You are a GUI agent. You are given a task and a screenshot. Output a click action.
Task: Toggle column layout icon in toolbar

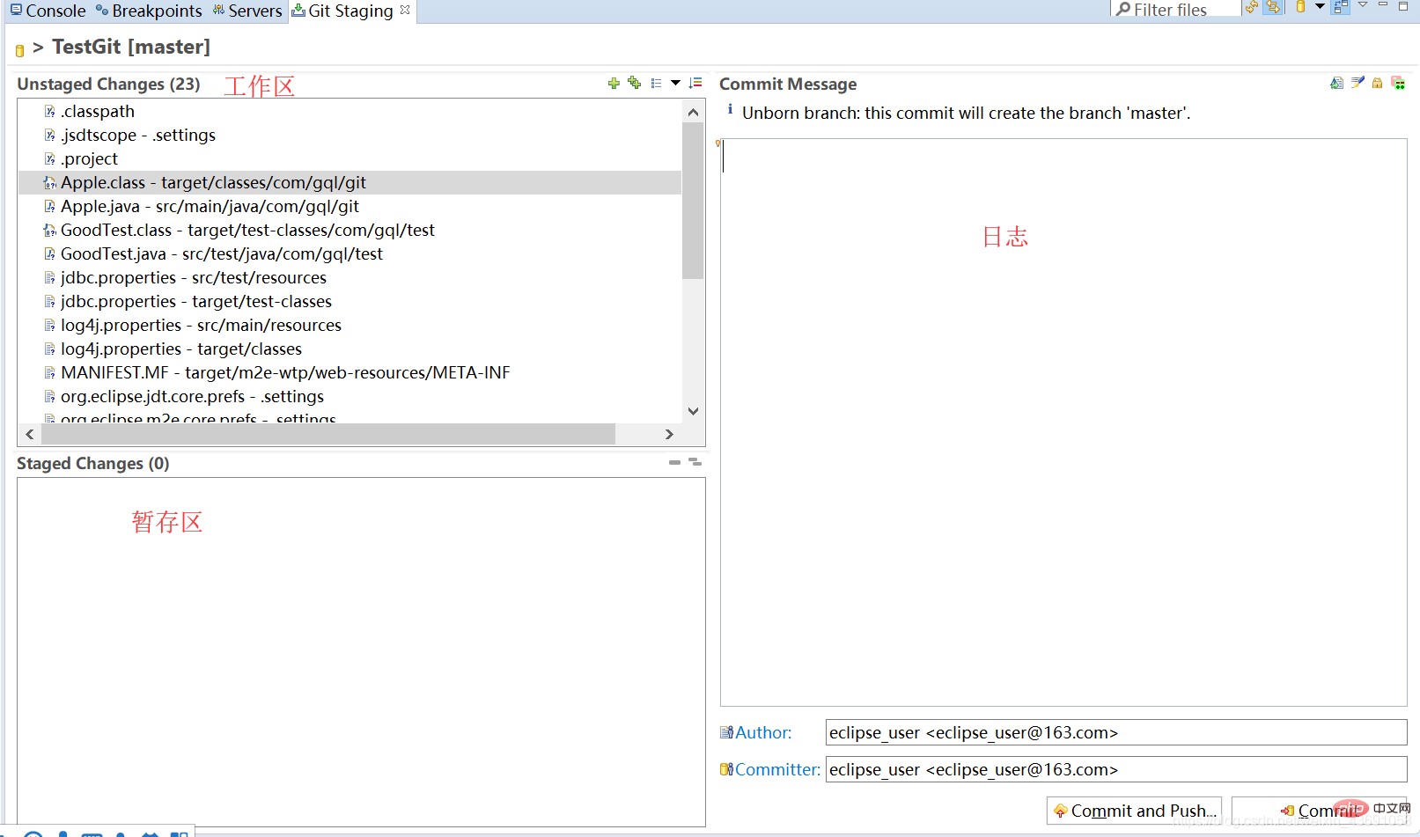tap(1341, 7)
